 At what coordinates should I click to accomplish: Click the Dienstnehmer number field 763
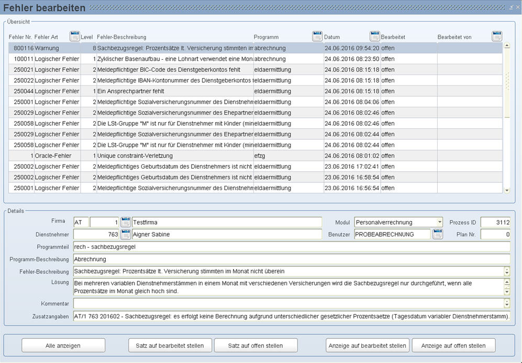coord(96,235)
